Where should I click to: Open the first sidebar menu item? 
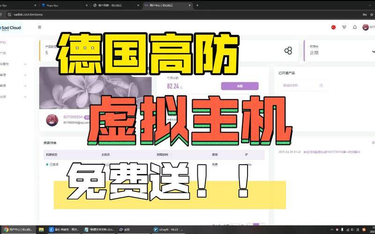point(3,42)
